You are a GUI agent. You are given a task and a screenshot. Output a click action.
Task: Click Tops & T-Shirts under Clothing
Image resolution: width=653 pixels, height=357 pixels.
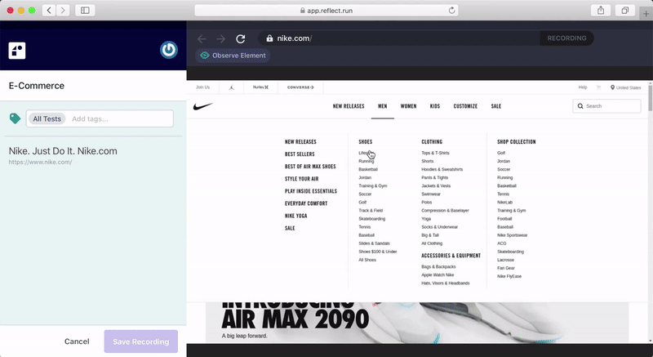[x=435, y=153]
